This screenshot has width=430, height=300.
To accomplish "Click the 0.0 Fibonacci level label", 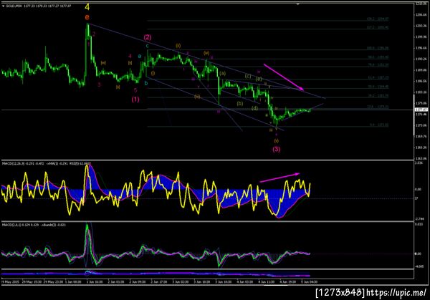I will (379, 125).
